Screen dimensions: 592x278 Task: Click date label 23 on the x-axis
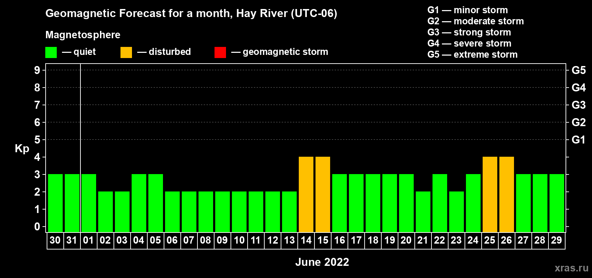456,240
